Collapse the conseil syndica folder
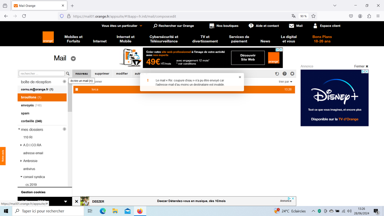The width and height of the screenshot is (384, 216). pos(21,176)
